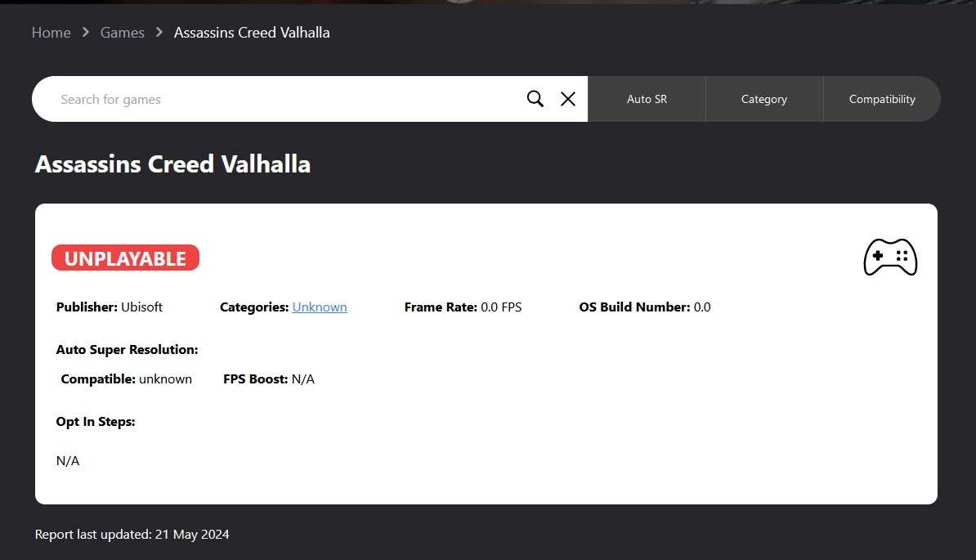This screenshot has height=560, width=976.
Task: Navigate to Games breadcrumb link
Action: [x=122, y=33]
